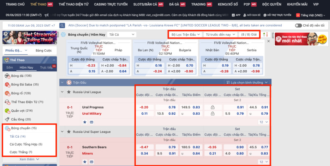
Task: Click the upper locked odds icon for Ural Progress
Action: tap(212, 107)
